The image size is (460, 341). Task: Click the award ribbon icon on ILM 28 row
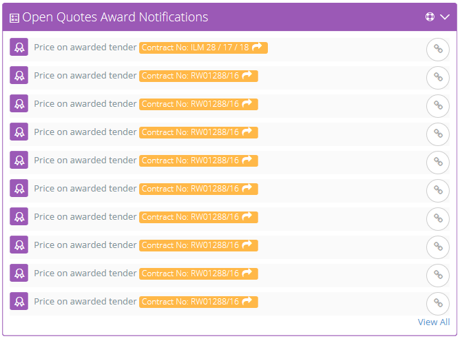point(19,47)
